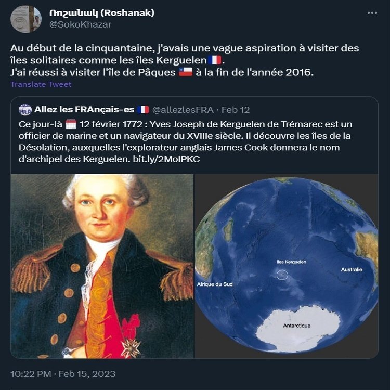Viewport: 390px width, 390px height.
Task: Open the globe map image of Kerguelen
Action: point(287,266)
